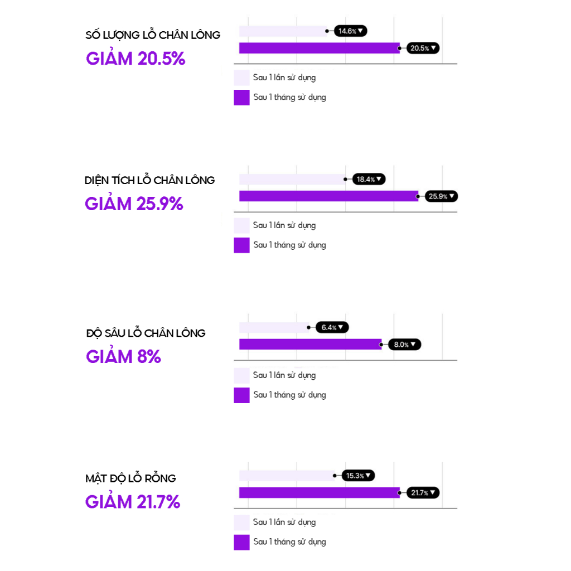Click the 'GIẢM 25.9%' headline

134,204
